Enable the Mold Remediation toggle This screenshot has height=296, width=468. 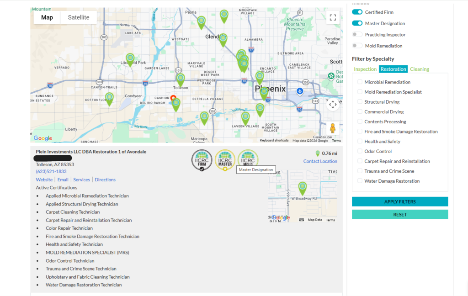[357, 46]
